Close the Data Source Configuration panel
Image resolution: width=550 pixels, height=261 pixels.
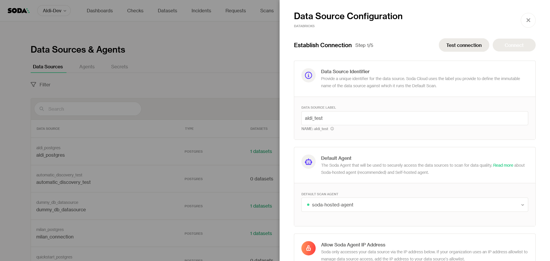click(x=528, y=20)
